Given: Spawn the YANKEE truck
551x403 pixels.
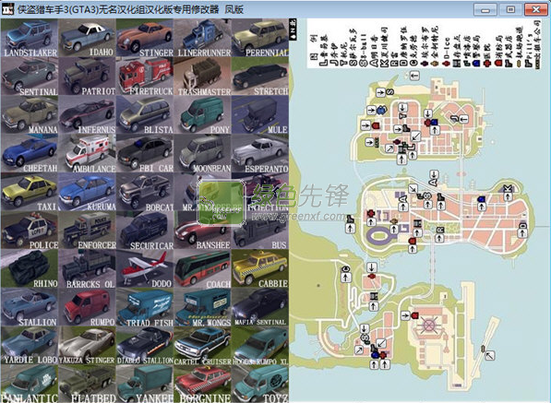Looking at the screenshot, I should (x=145, y=384).
